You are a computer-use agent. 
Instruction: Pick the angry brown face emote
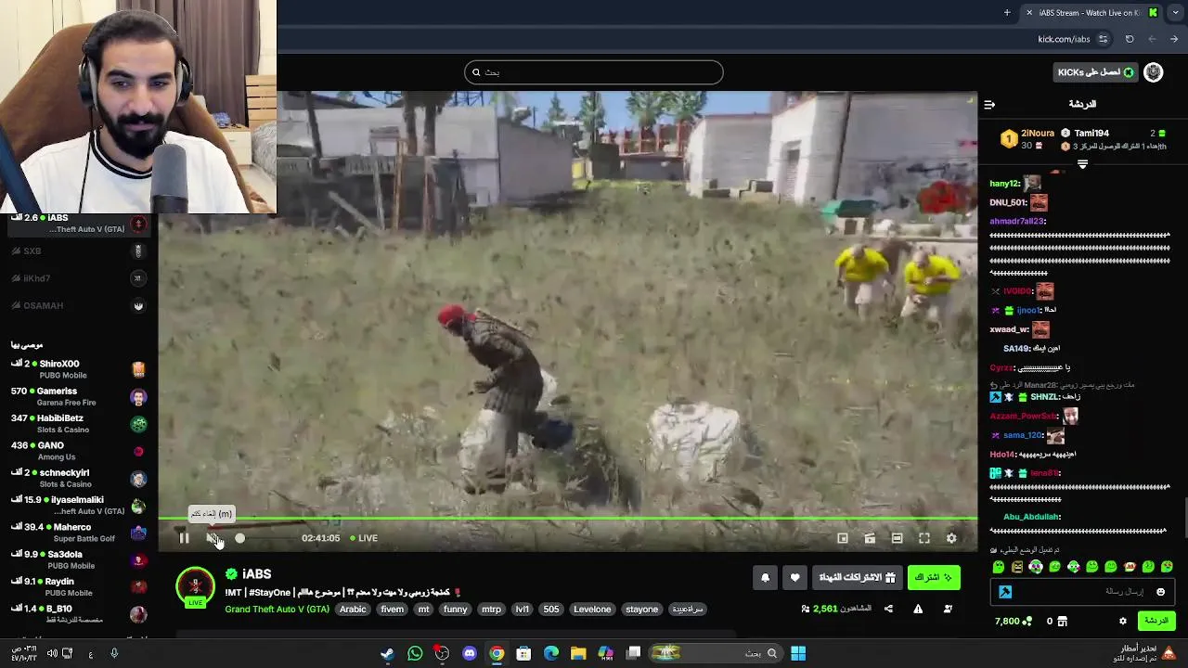coord(1017,567)
